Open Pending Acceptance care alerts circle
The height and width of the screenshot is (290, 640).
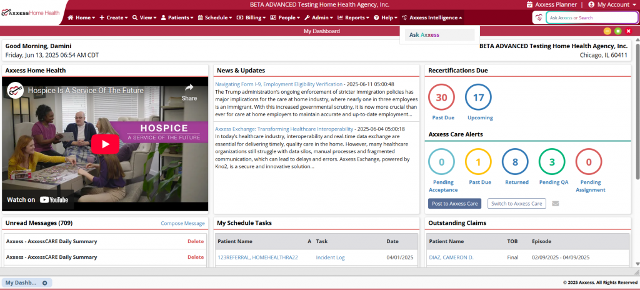coord(441,162)
